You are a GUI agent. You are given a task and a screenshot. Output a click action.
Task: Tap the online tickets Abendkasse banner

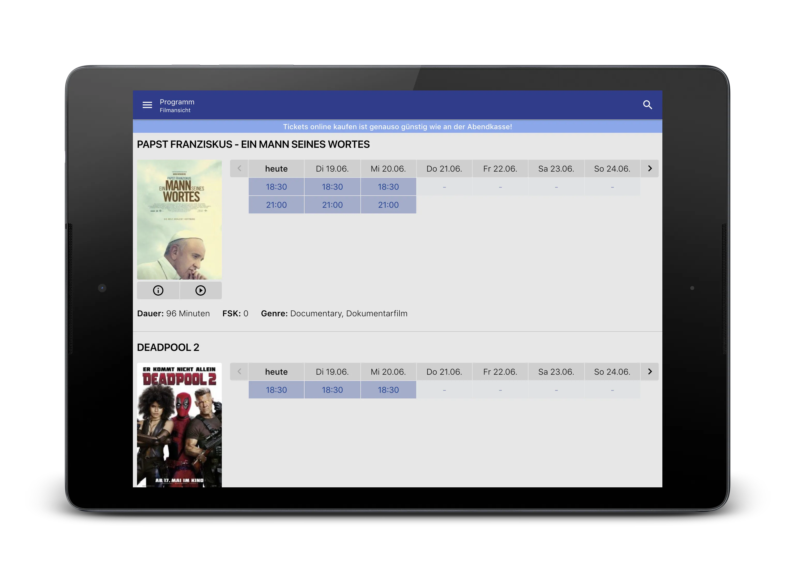pyautogui.click(x=398, y=126)
